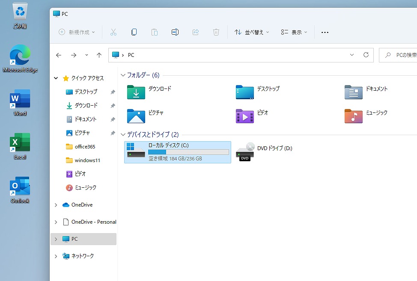
Task: Open the 新規作成 dropdown
Action: coord(77,32)
